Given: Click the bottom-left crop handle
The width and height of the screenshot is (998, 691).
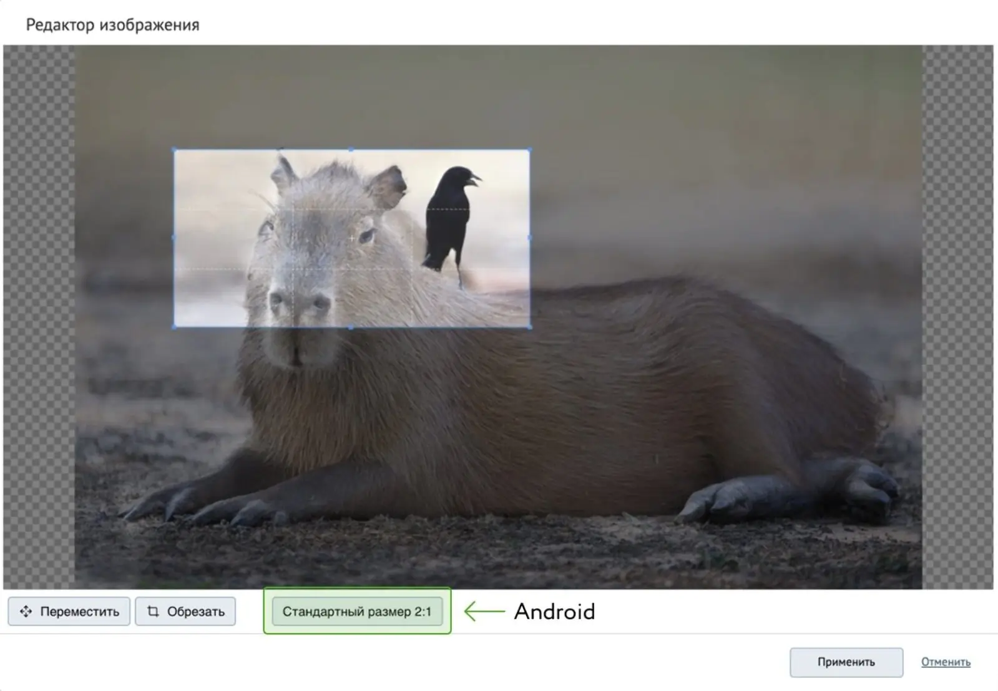Looking at the screenshot, I should [174, 326].
